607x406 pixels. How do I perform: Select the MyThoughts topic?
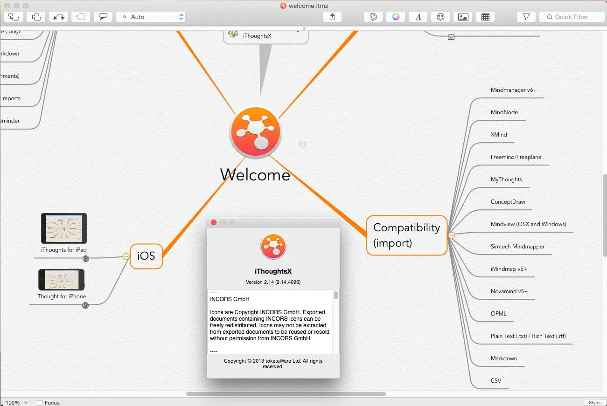[x=506, y=179]
